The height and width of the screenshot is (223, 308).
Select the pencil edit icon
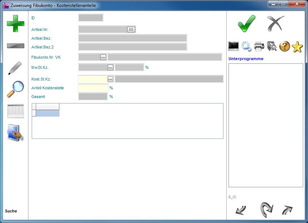coord(15,68)
